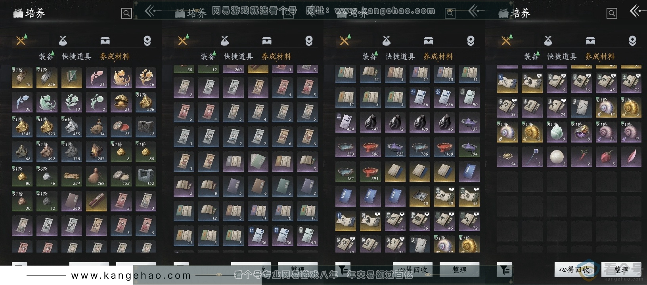Click 心得回收 button in the rightmost panel
The width and height of the screenshot is (647, 285).
click(x=574, y=270)
